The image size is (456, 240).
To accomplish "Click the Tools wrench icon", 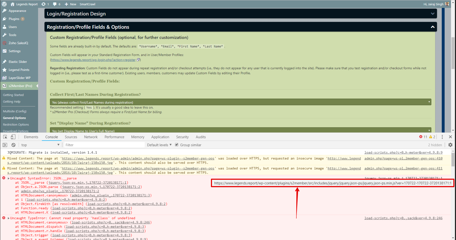I will tap(4, 35).
